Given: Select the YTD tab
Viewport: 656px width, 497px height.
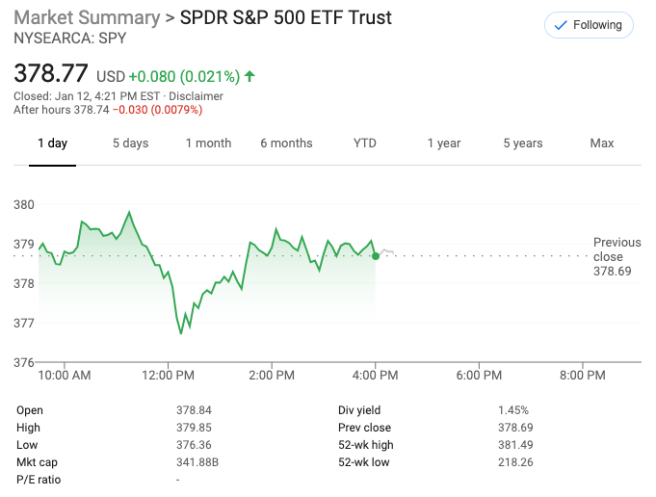Looking at the screenshot, I should coord(365,144).
